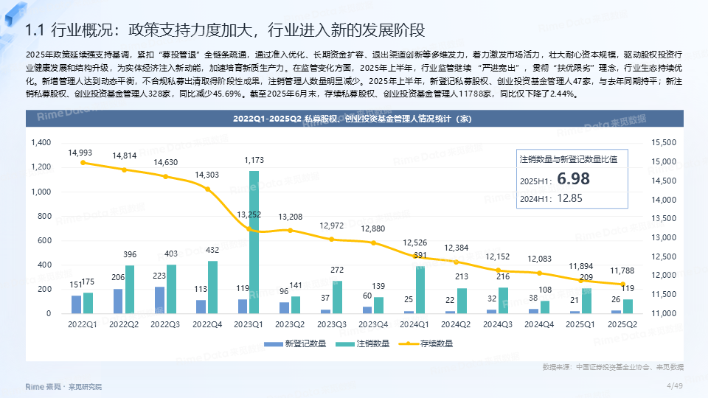Click the slide title starting with 1.1 行业概况
This screenshot has height=398, width=708.
pos(225,29)
